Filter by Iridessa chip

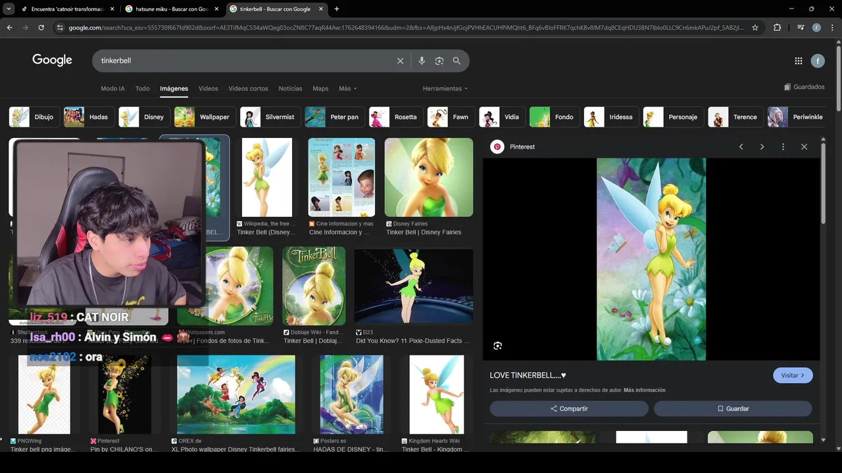pos(610,117)
